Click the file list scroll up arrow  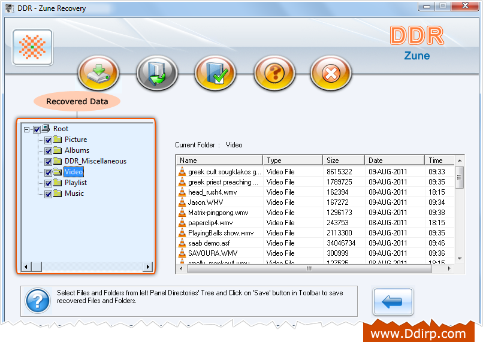[460, 161]
